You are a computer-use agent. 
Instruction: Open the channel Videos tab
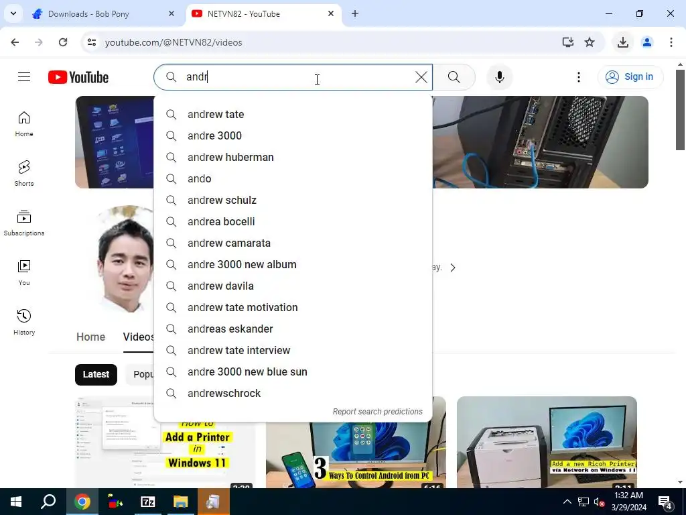click(x=138, y=337)
